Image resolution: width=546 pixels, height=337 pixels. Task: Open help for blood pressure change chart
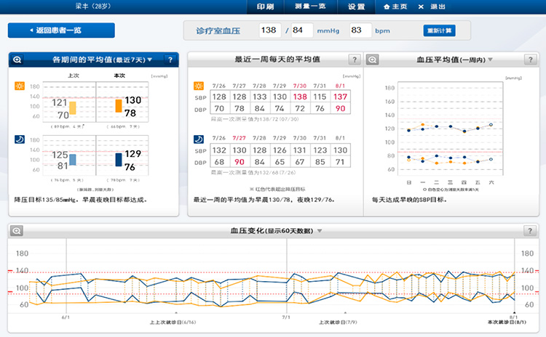(529, 230)
